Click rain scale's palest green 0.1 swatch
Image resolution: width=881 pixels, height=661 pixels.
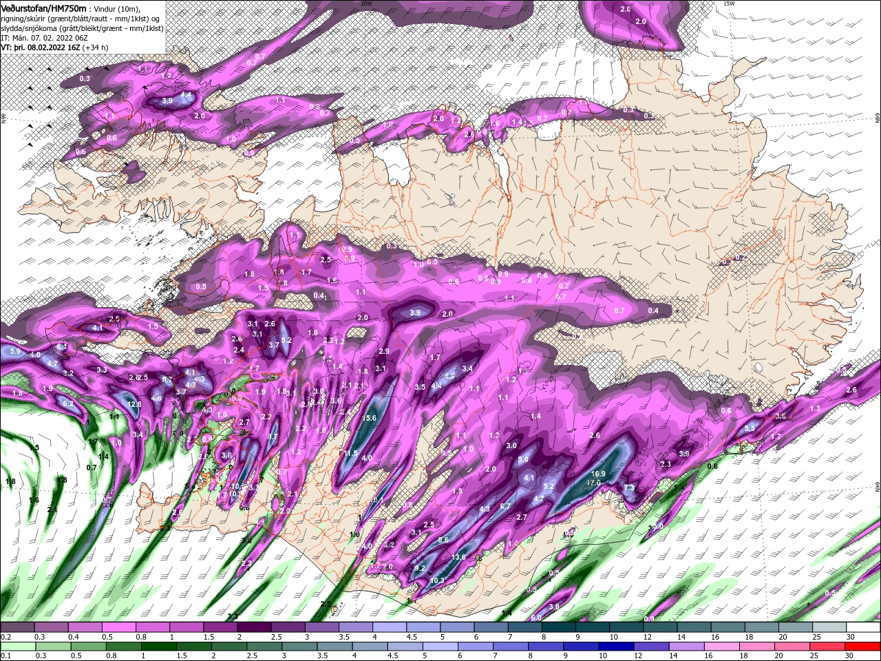(x=19, y=647)
